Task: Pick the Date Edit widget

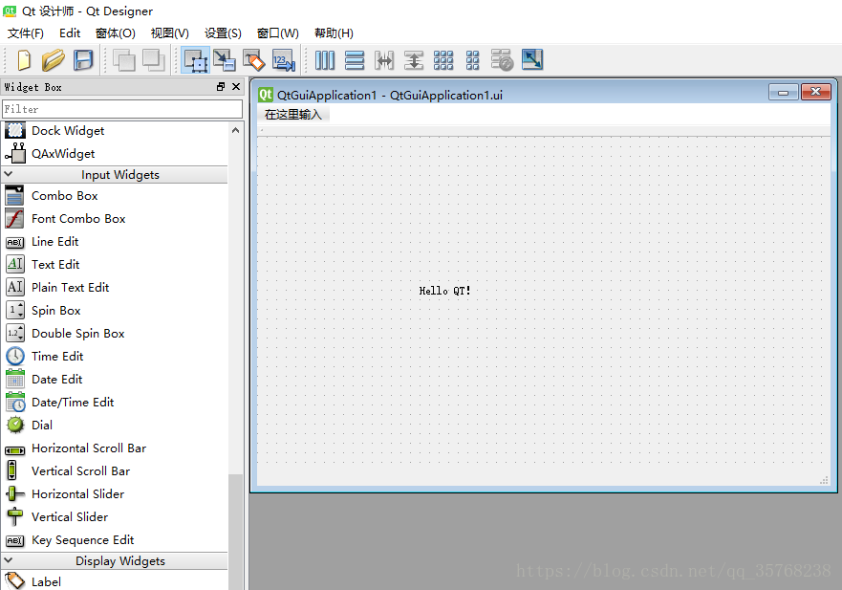Action: click(x=116, y=380)
